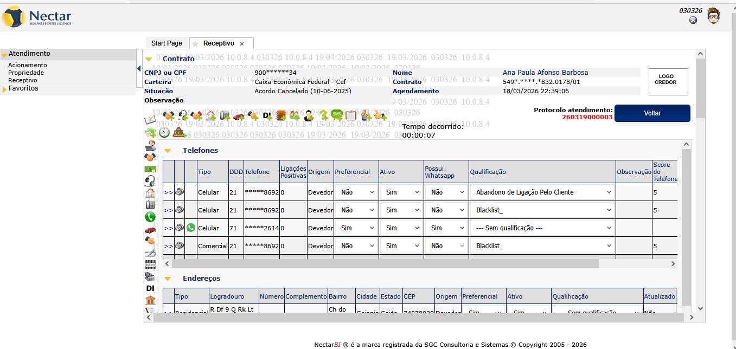Click the green question mark icon

pos(323,115)
